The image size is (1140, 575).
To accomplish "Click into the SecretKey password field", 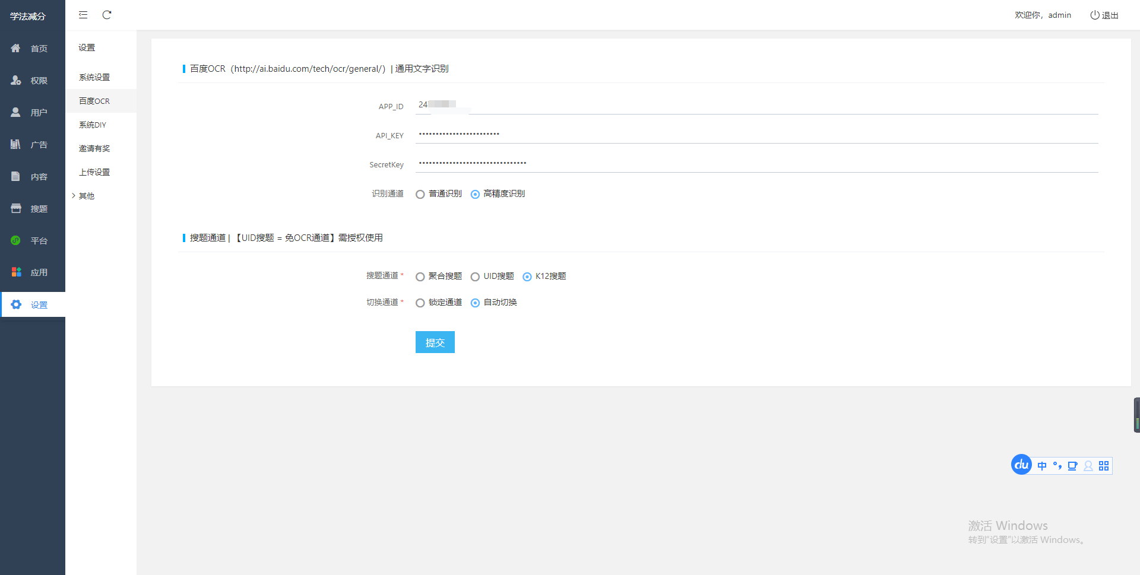I will [x=757, y=163].
